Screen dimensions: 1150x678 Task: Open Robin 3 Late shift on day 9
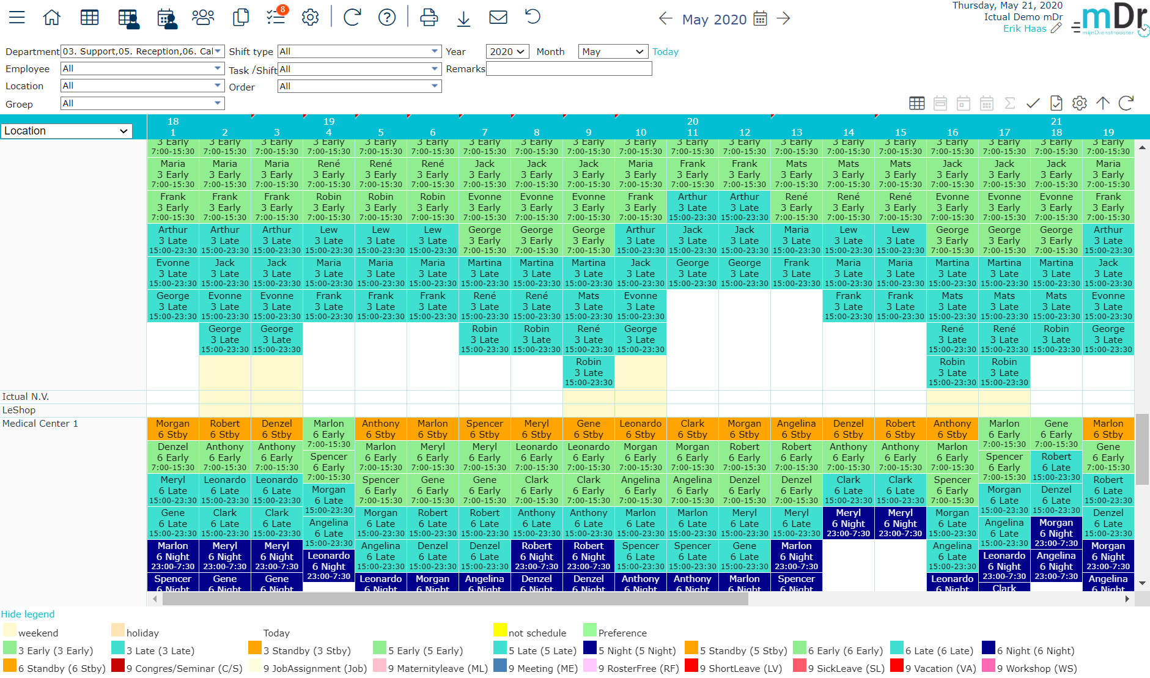pyautogui.click(x=589, y=372)
